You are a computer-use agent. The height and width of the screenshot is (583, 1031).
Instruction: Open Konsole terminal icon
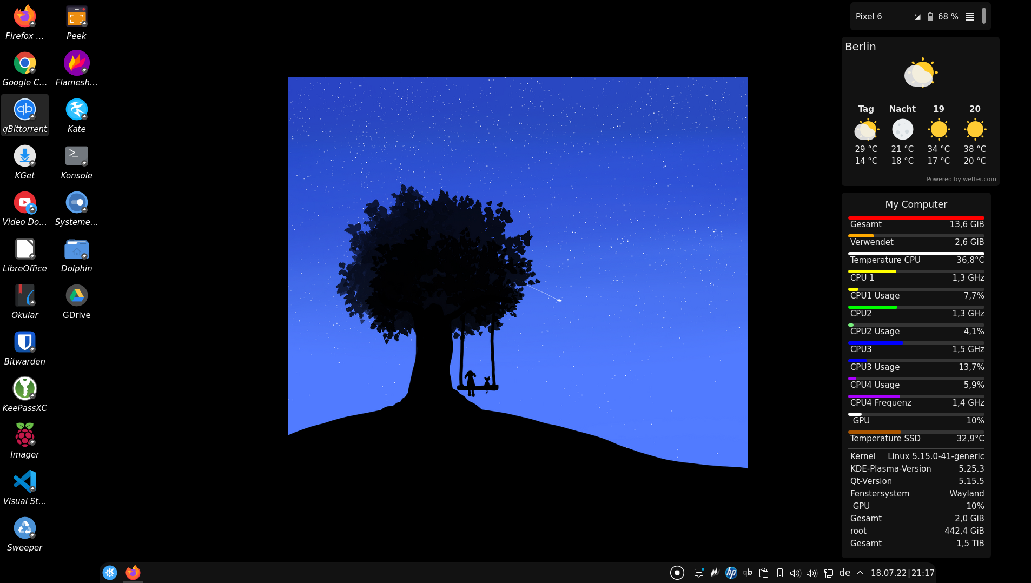coord(76,162)
